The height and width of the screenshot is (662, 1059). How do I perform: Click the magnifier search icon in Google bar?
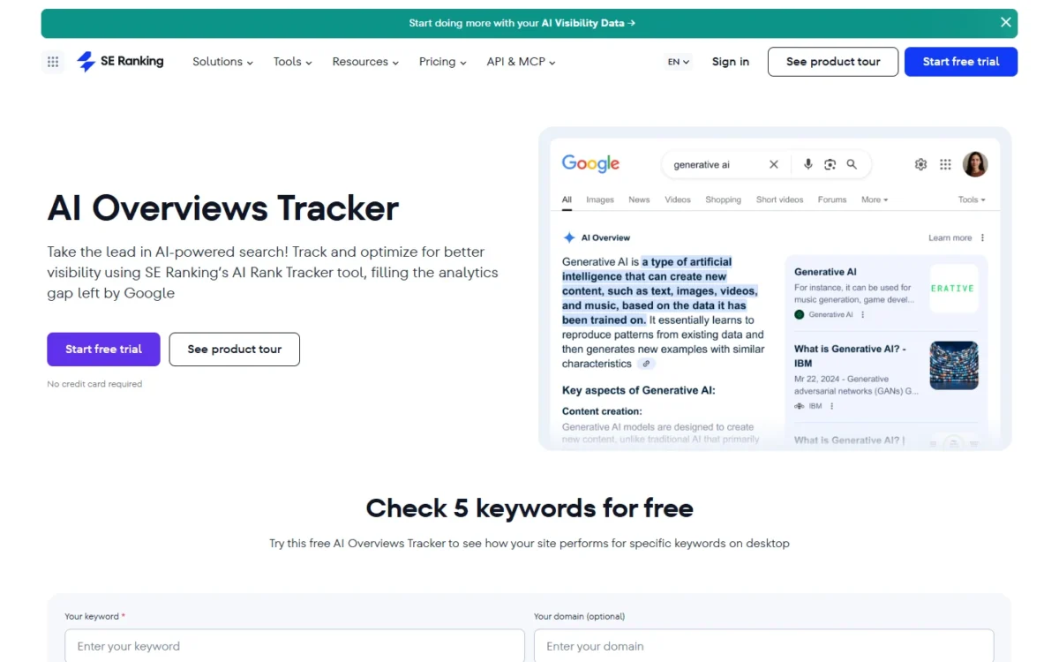852,164
